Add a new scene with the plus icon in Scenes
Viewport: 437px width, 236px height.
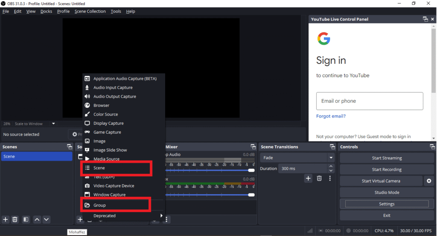5,219
